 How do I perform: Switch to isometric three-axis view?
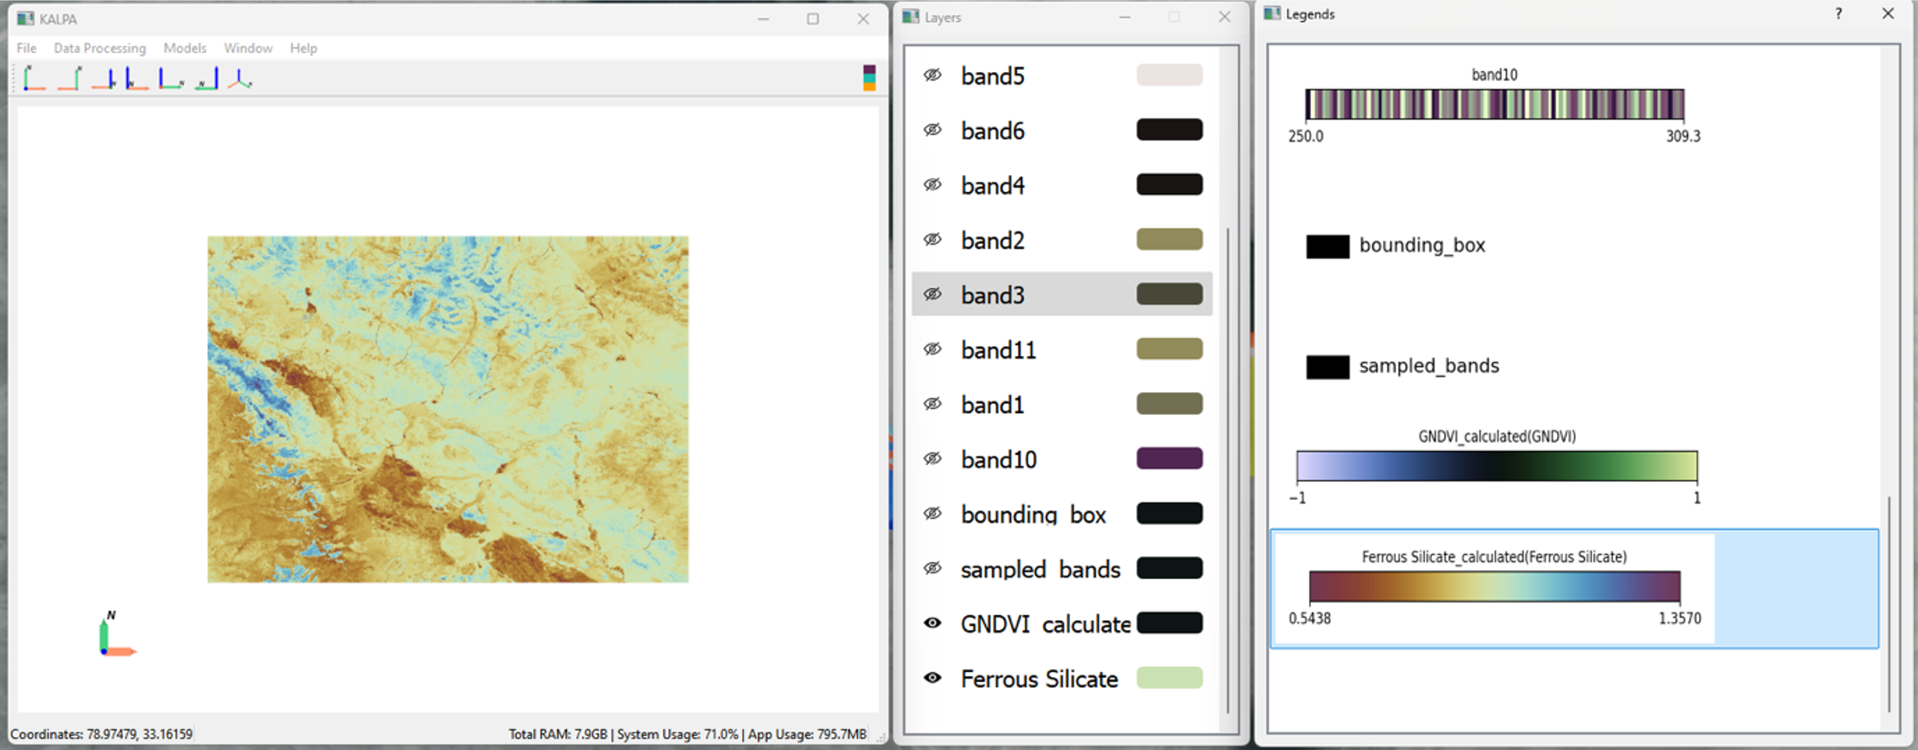(x=241, y=78)
